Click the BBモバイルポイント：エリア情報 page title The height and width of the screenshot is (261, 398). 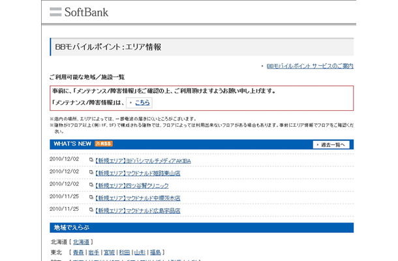click(x=108, y=47)
